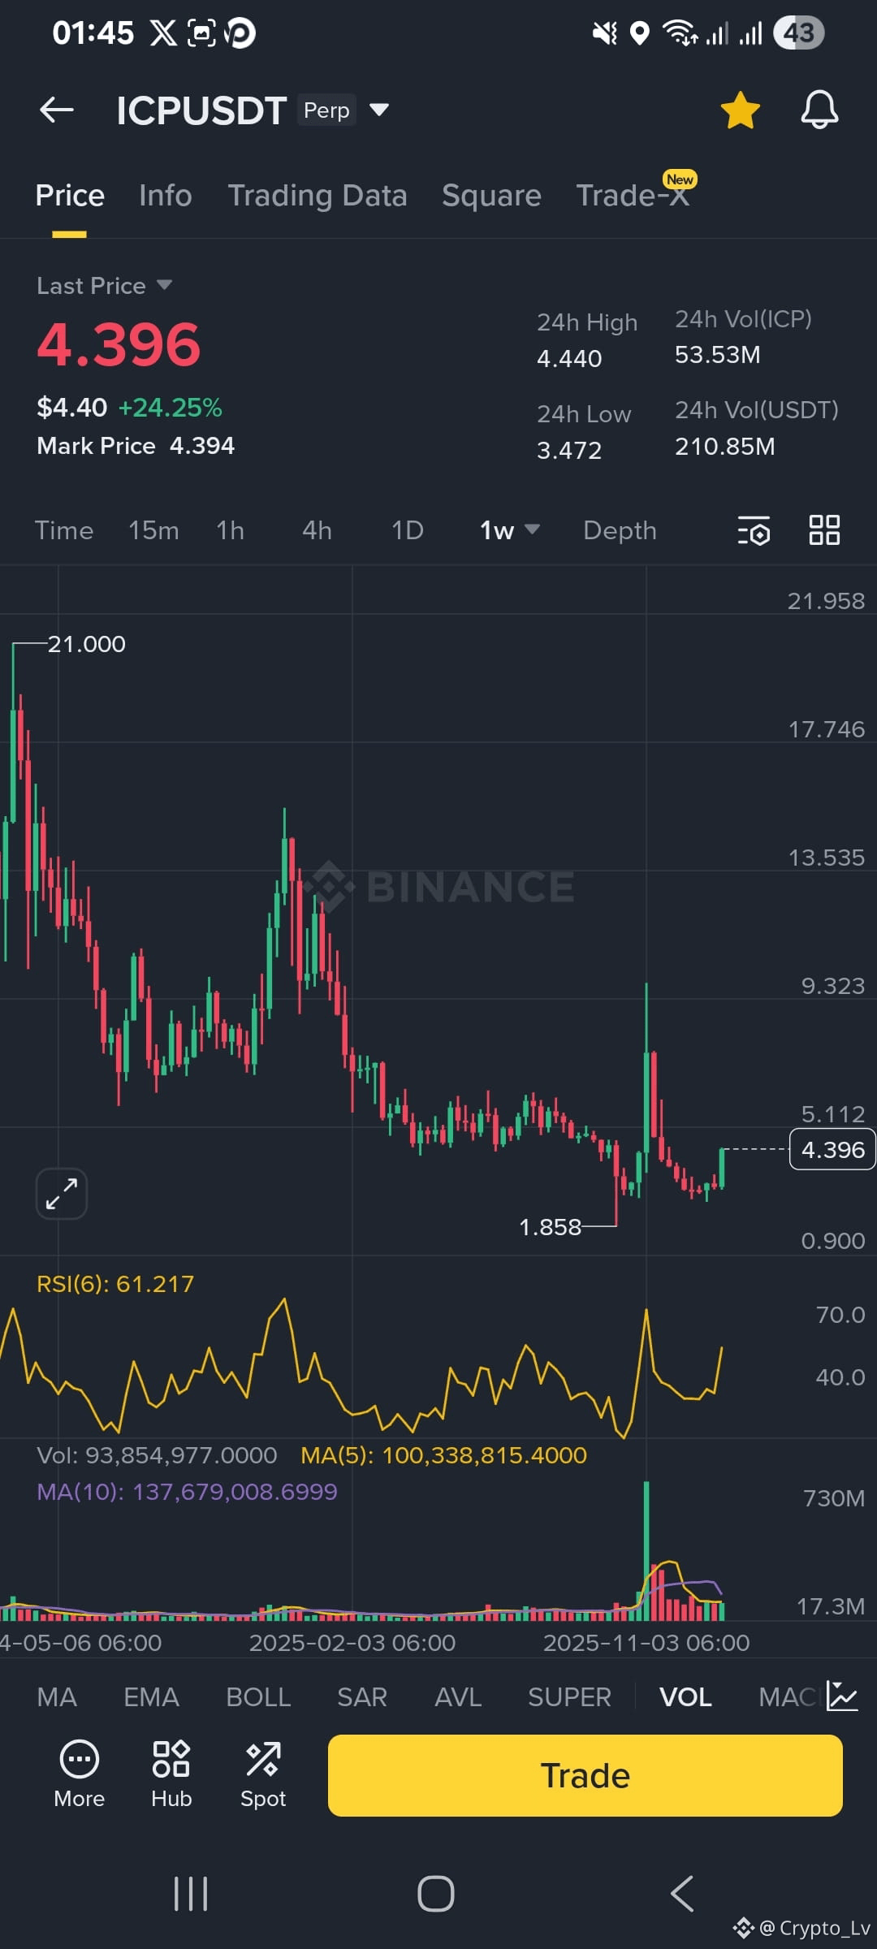Tap the 2025-02-03 06:00 date label
Image resolution: width=877 pixels, height=1949 pixels.
click(352, 1643)
